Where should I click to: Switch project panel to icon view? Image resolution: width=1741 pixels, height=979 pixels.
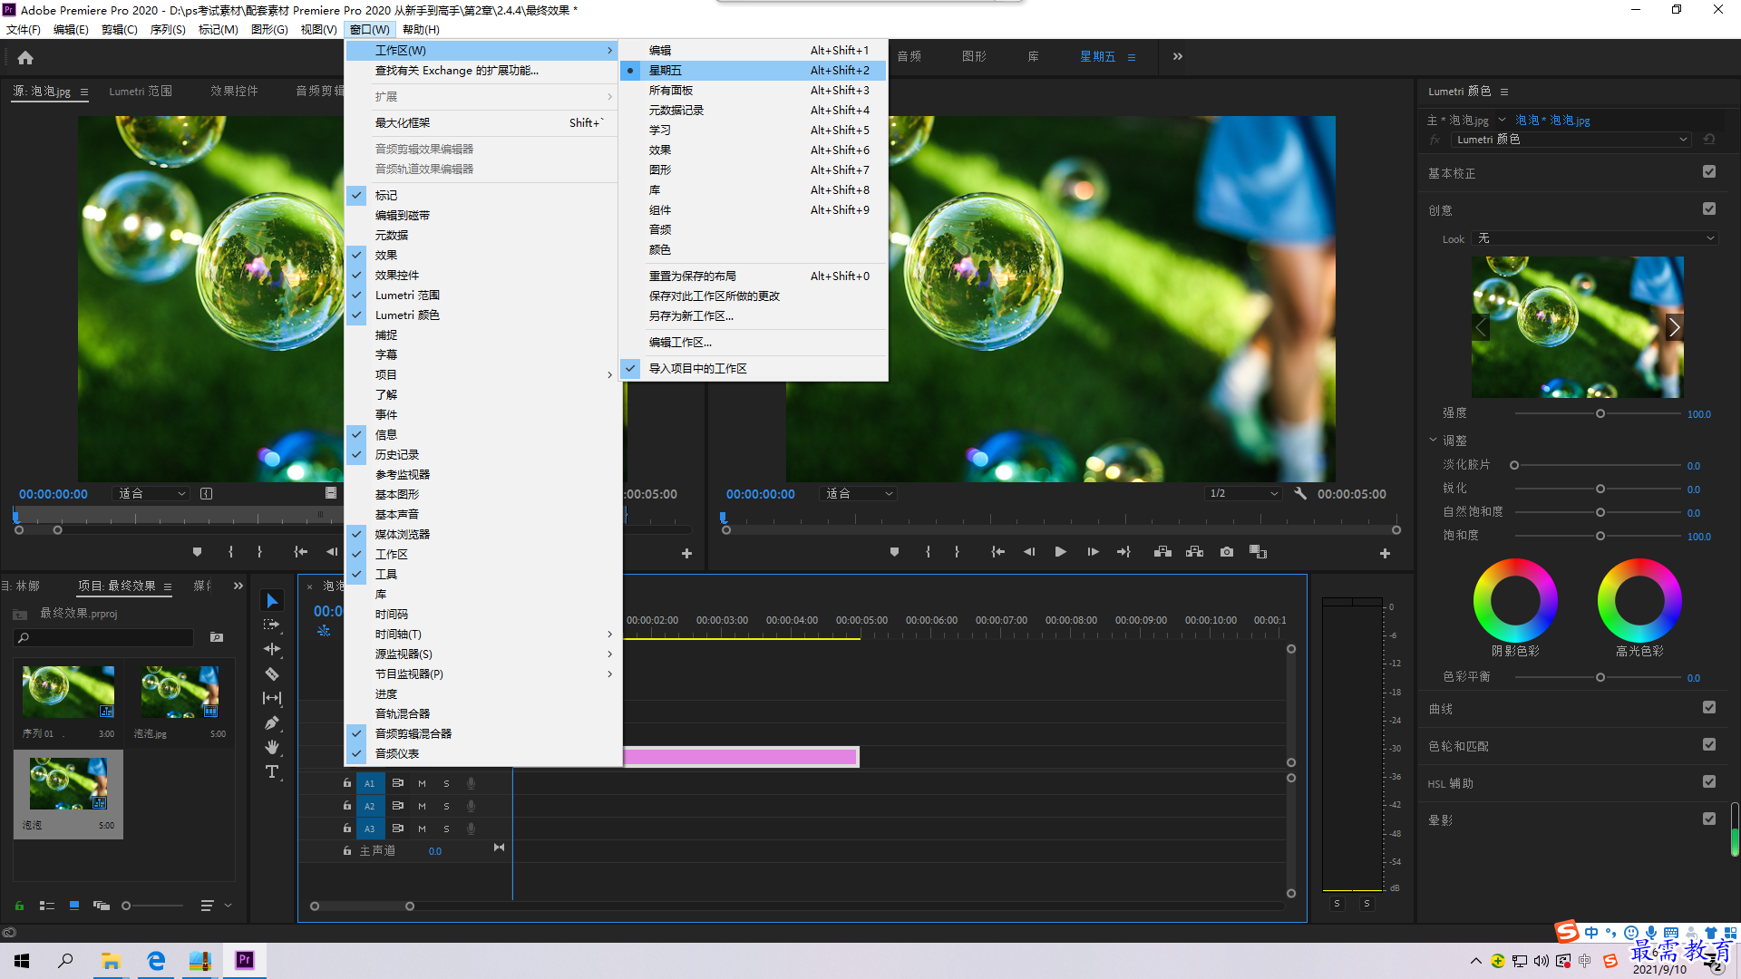click(x=74, y=906)
